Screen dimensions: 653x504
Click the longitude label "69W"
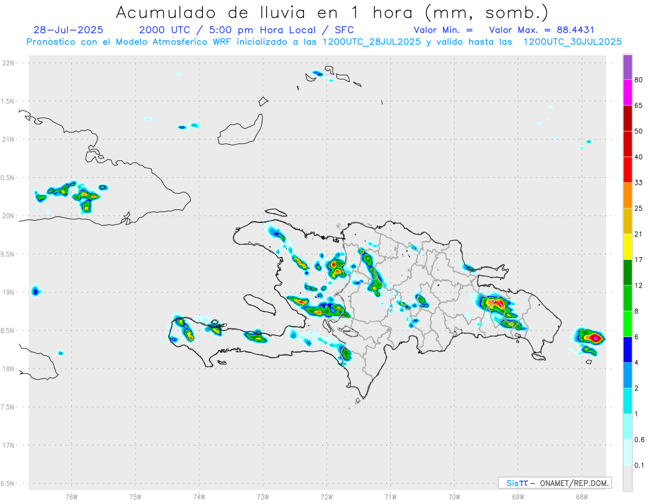518,497
